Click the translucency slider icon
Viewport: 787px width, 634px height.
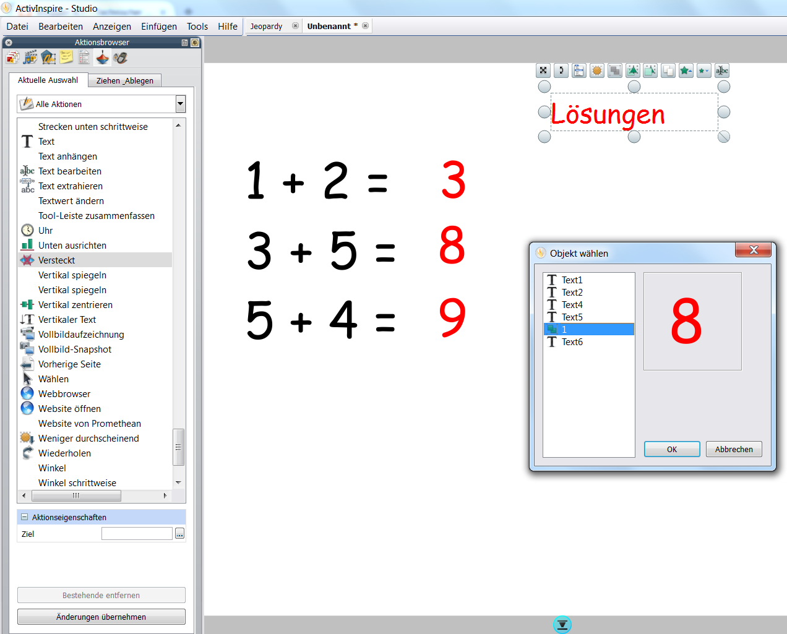coord(597,71)
